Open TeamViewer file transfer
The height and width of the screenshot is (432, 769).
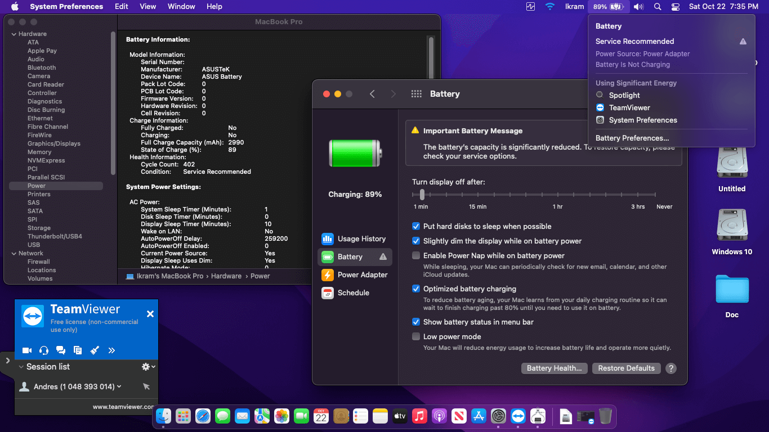pyautogui.click(x=78, y=350)
